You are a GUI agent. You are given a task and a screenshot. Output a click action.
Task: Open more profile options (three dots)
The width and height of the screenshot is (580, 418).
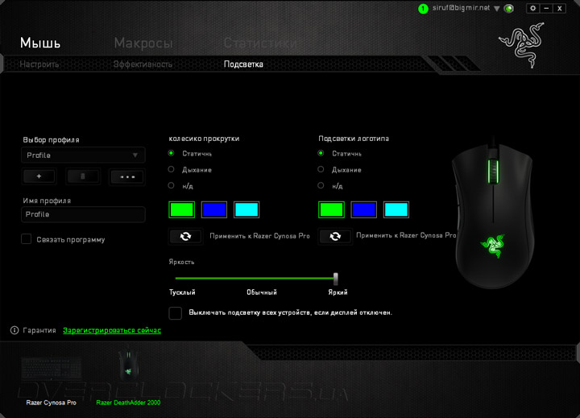[x=127, y=177]
